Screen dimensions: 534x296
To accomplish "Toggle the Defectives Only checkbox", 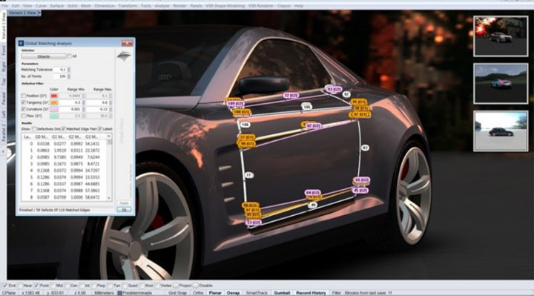I will 34,129.
